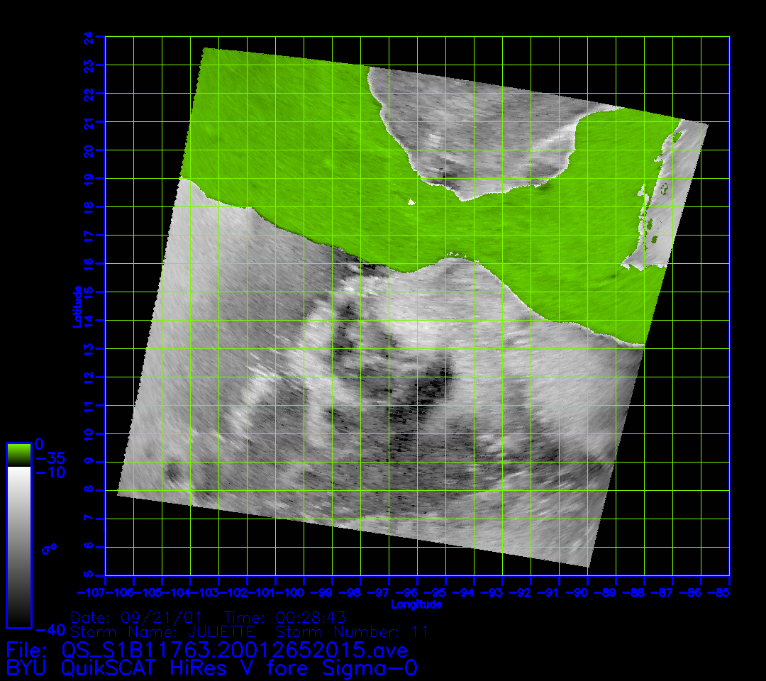
Task: Click the Longitude axis label
Action: 417,605
